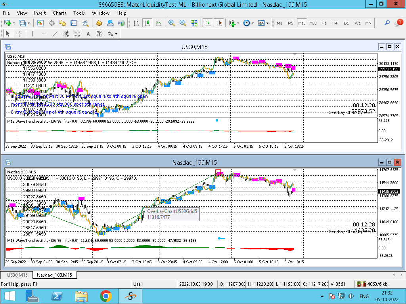Click the Zoom Out magnifier icon

click(x=183, y=23)
